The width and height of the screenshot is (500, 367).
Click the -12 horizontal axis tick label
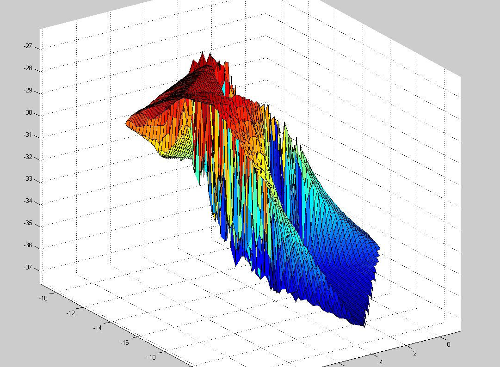click(x=70, y=313)
